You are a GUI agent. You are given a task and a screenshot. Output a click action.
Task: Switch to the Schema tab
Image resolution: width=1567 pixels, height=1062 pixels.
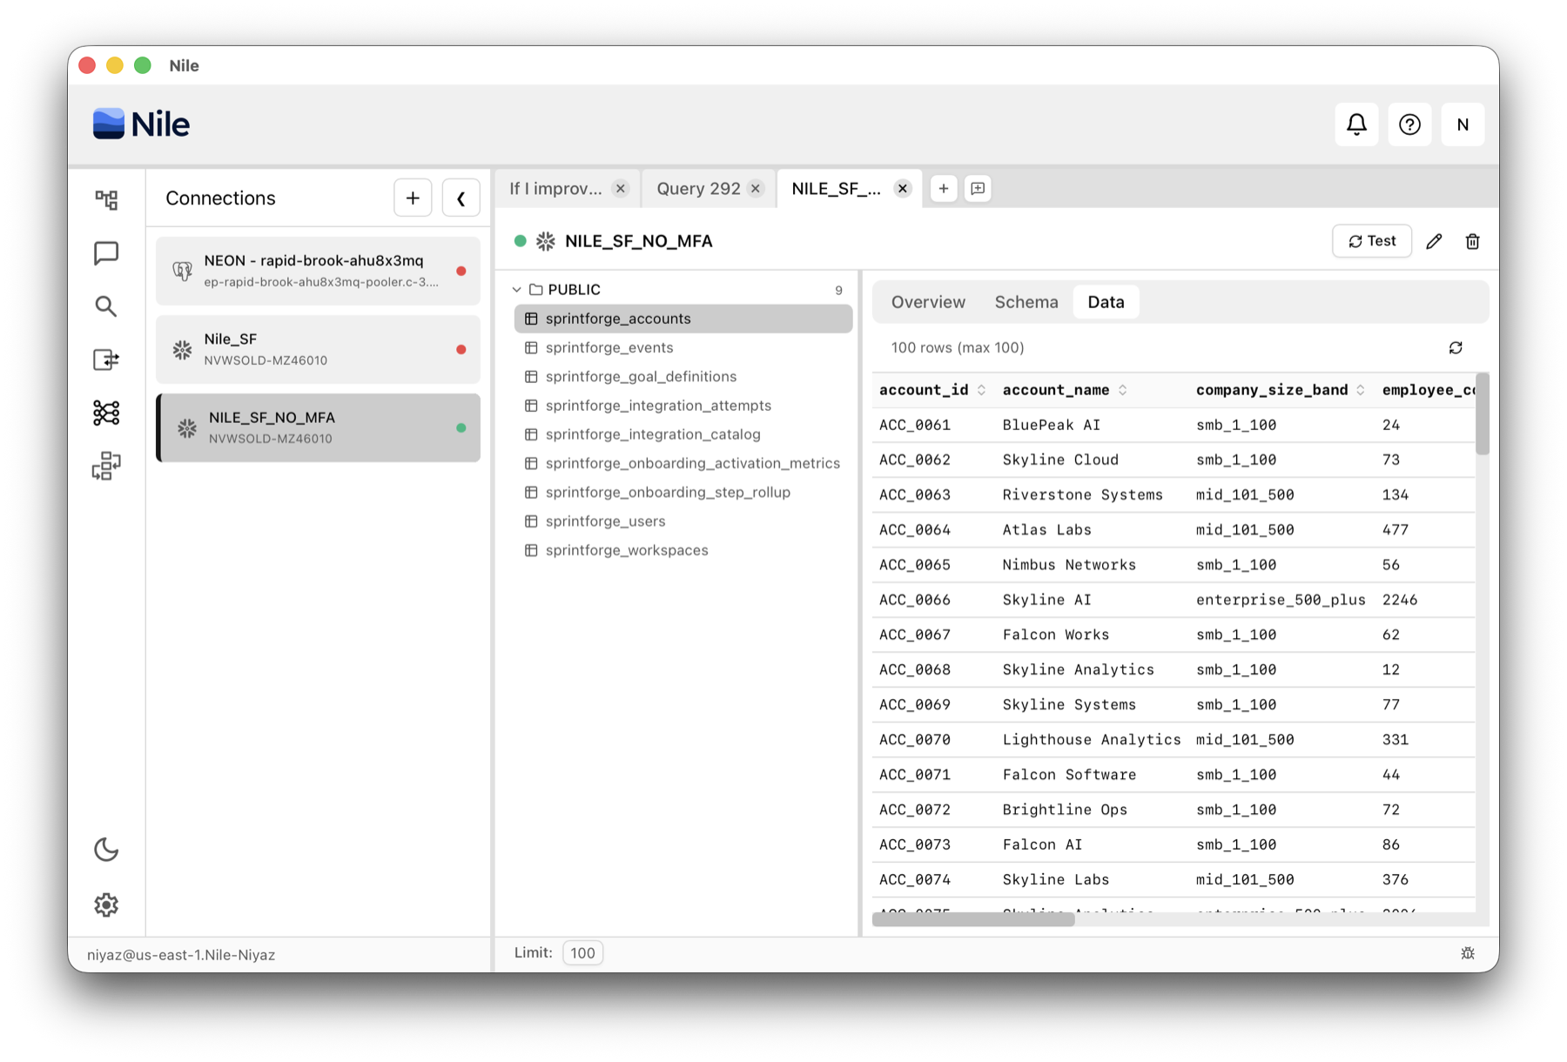[x=1026, y=302]
